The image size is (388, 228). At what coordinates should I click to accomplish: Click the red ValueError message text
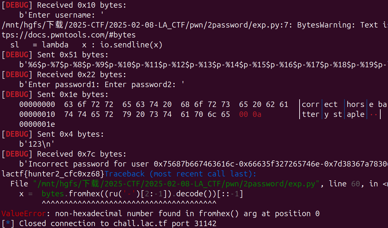161,214
